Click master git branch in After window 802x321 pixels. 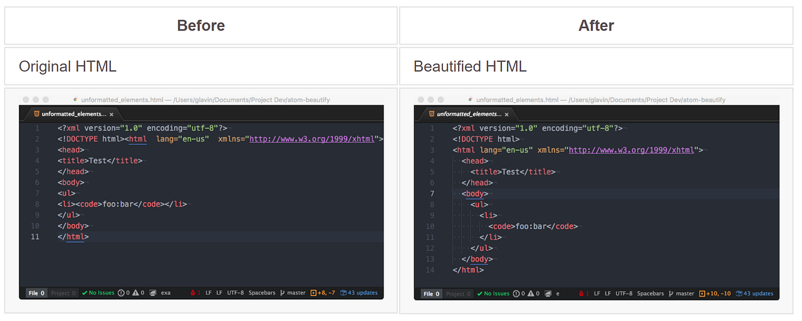682,293
